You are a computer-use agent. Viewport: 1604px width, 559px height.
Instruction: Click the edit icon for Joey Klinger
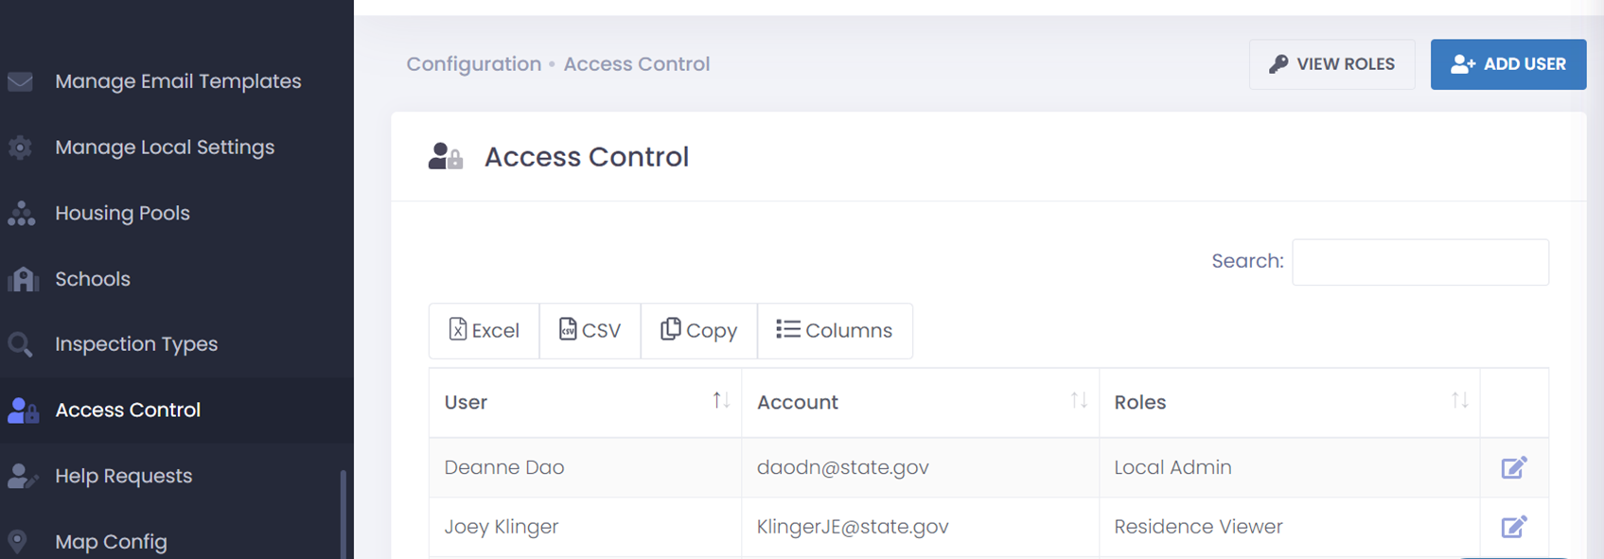tap(1514, 527)
